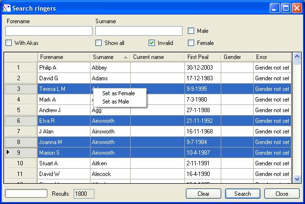Maximize the Search ringers window
305x204 pixels.
click(x=286, y=8)
